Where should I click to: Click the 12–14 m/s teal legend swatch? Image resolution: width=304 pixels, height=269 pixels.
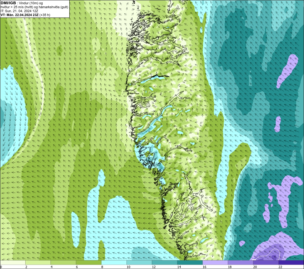pos(164,262)
